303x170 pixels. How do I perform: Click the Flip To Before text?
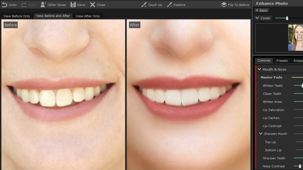238,5
